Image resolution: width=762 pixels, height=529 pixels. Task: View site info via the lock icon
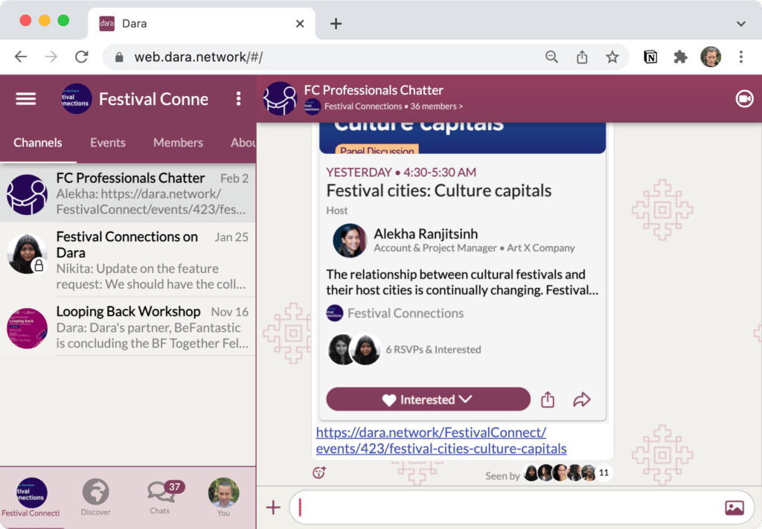click(119, 57)
